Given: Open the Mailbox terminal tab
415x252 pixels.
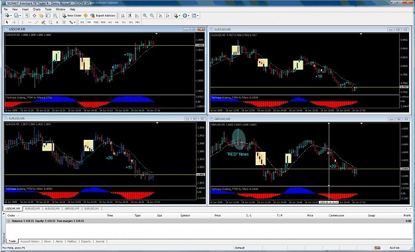Looking at the screenshot, I should 72,241.
